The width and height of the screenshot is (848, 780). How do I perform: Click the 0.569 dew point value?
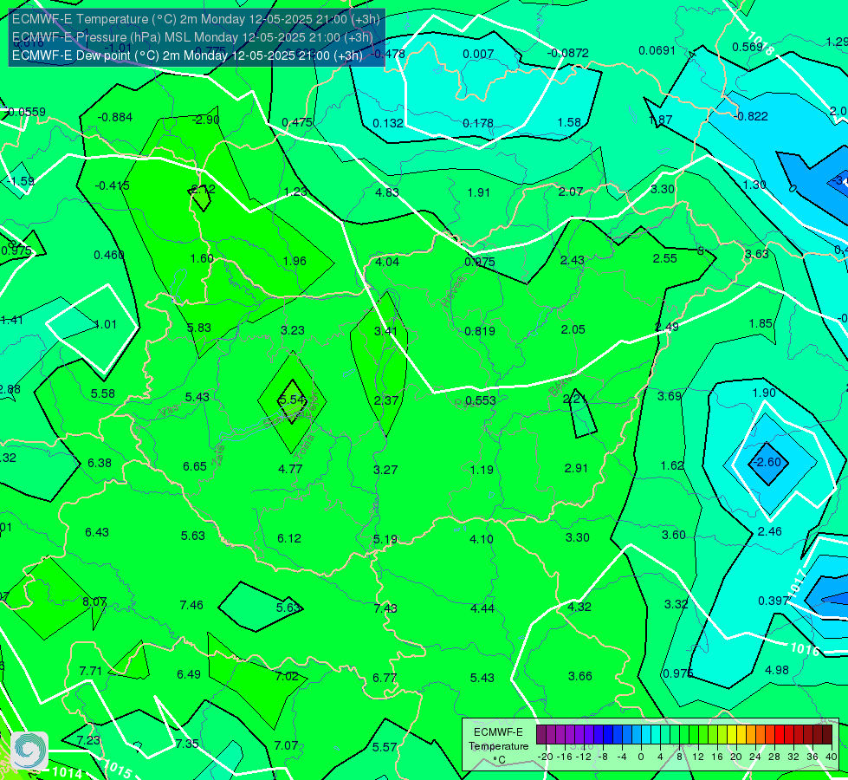click(748, 47)
